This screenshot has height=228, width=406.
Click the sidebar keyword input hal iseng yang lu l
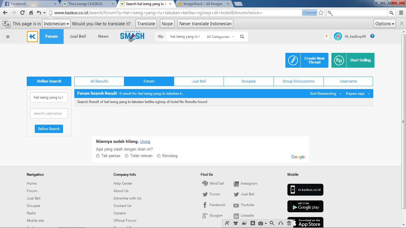[49, 97]
